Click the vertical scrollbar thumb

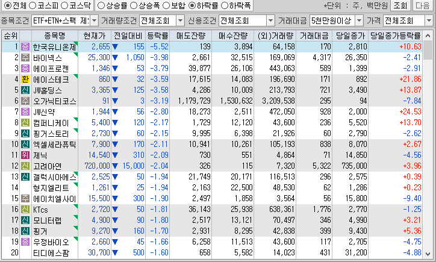tap(428, 51)
